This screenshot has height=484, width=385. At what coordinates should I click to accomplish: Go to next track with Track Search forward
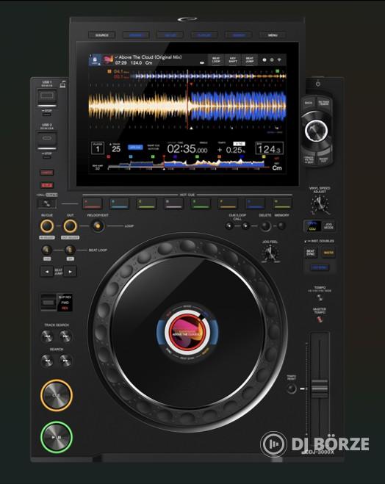[x=65, y=336]
